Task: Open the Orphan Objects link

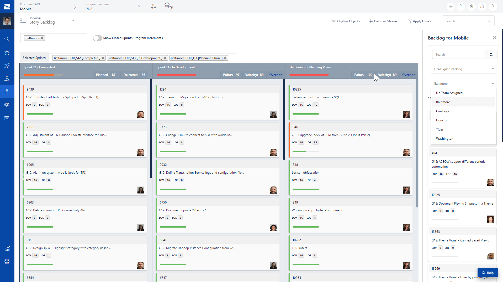Action: click(x=346, y=21)
